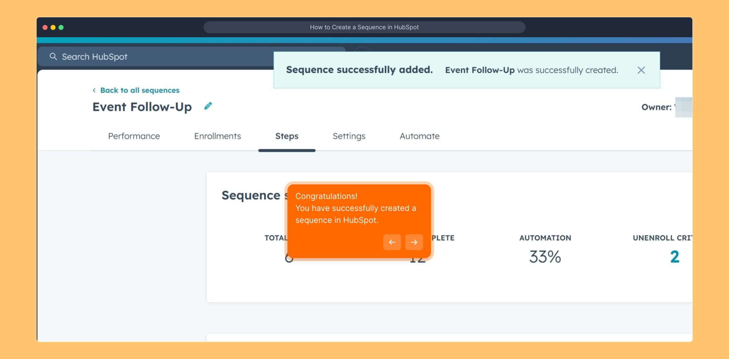Image resolution: width=729 pixels, height=359 pixels.
Task: Click the Automation 33% statistic
Action: coord(545,257)
